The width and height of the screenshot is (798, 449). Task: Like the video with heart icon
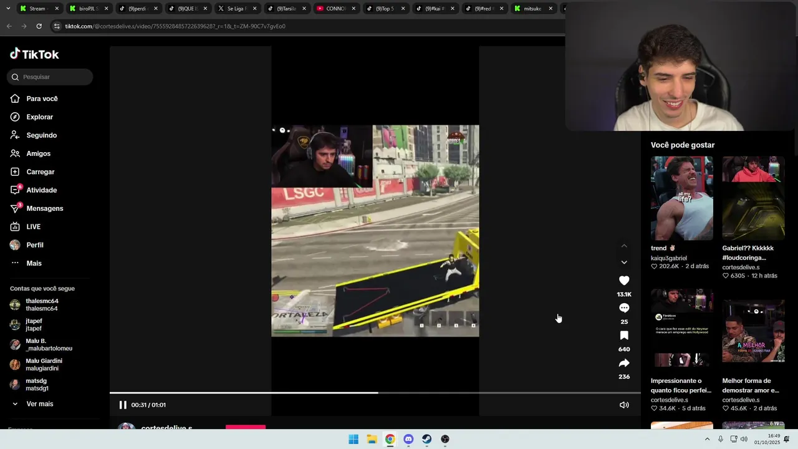coord(624,281)
